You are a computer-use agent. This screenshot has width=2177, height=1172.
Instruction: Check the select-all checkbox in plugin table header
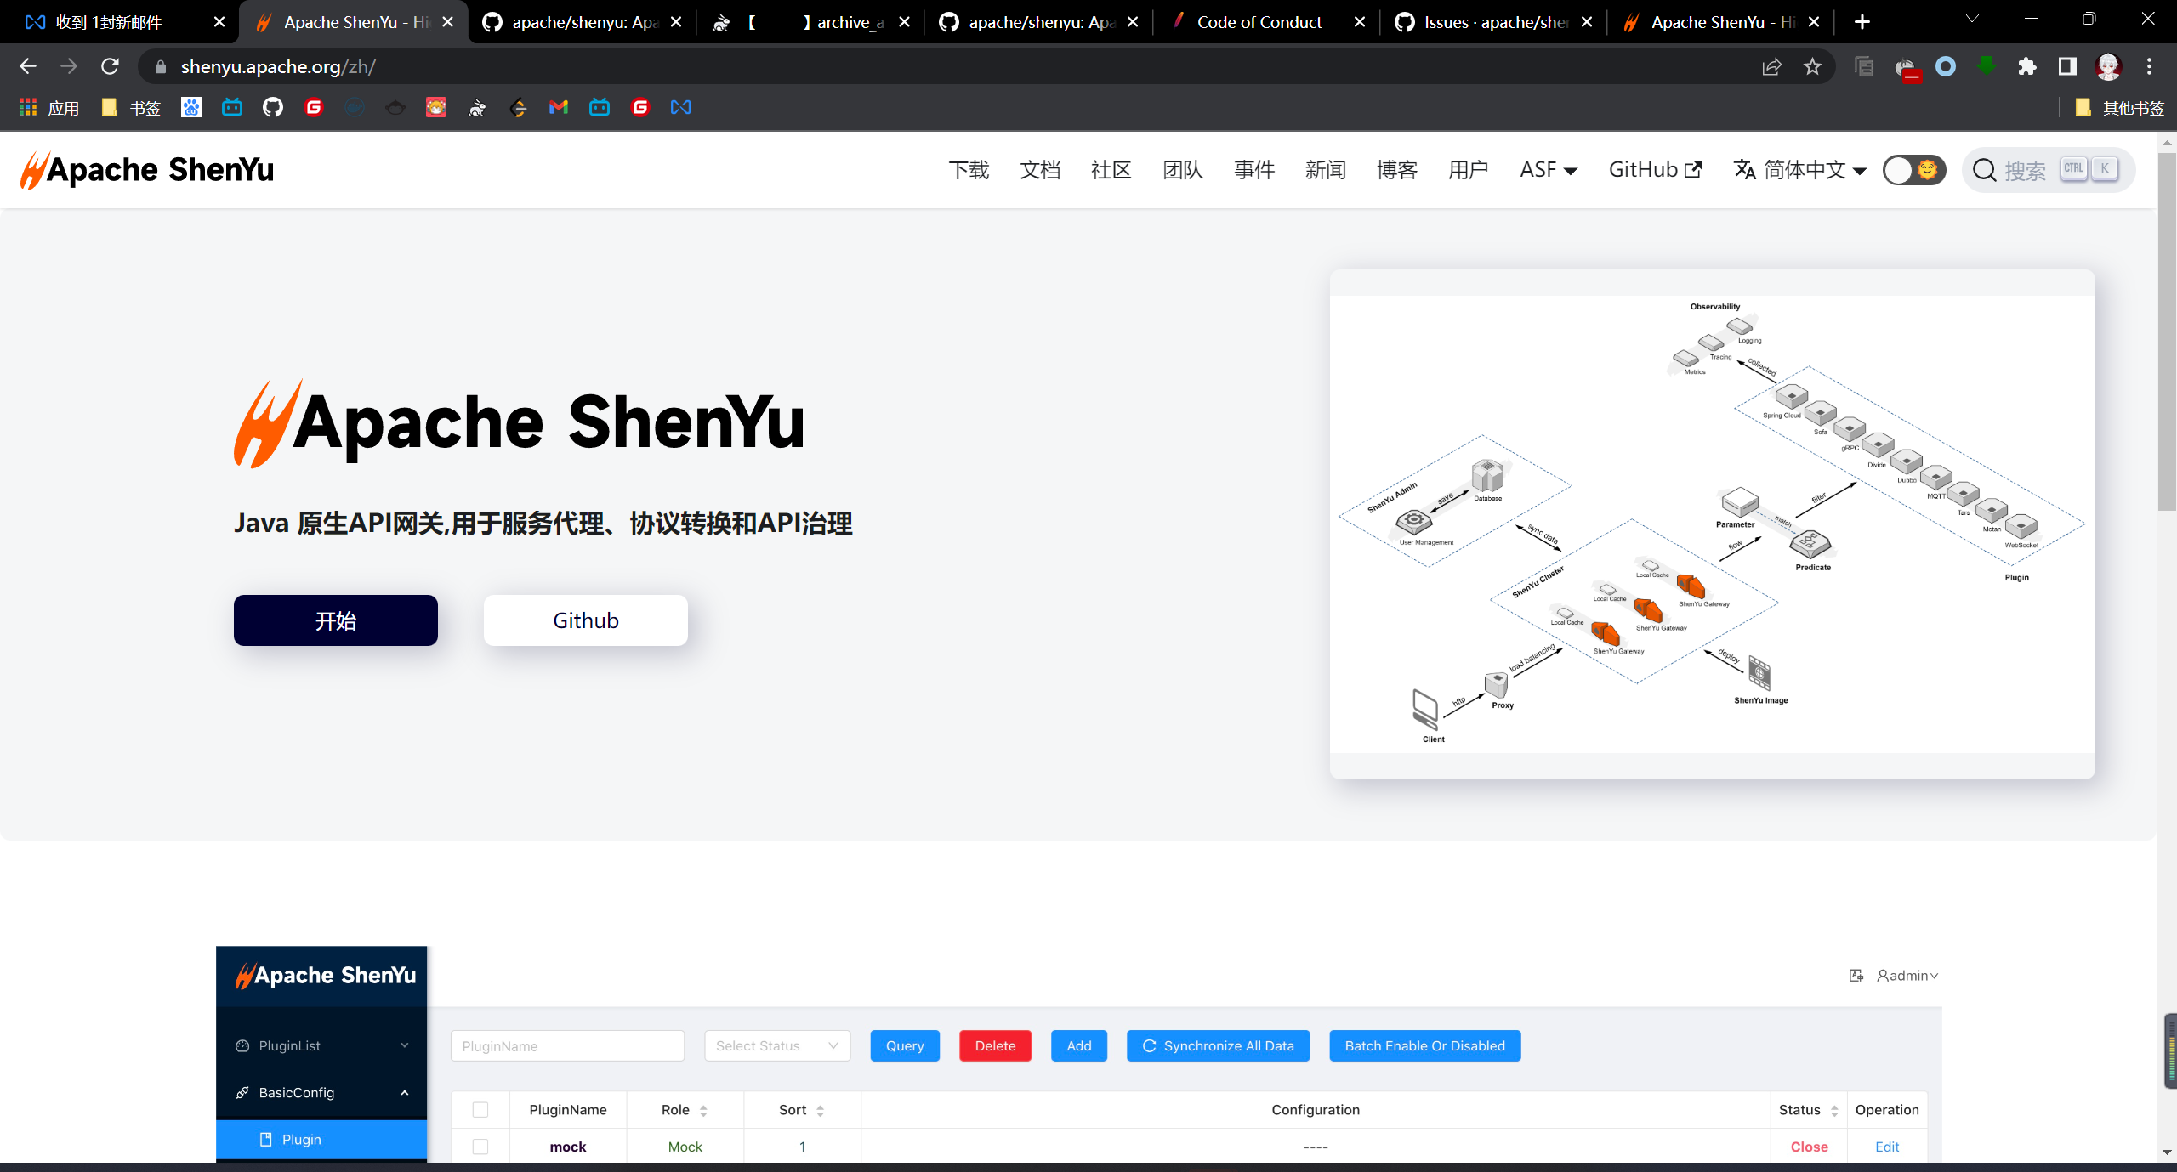[x=480, y=1110]
